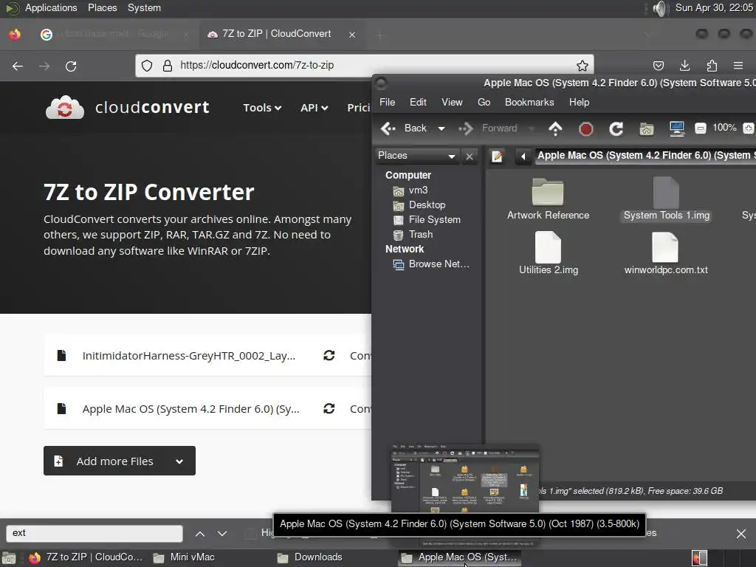Close the Places side pane
This screenshot has width=756, height=567.
click(x=469, y=157)
